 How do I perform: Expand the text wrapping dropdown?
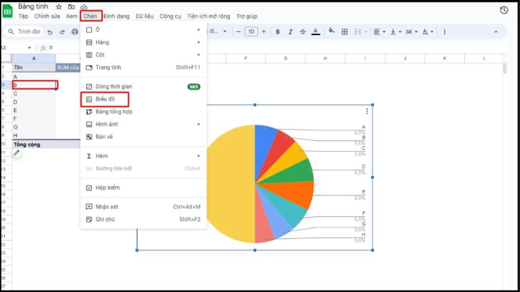(x=416, y=32)
